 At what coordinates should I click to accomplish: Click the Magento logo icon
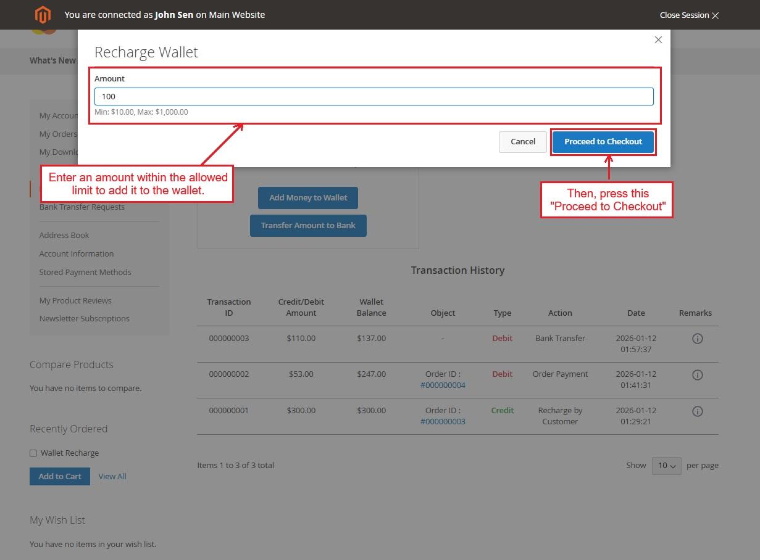43,15
